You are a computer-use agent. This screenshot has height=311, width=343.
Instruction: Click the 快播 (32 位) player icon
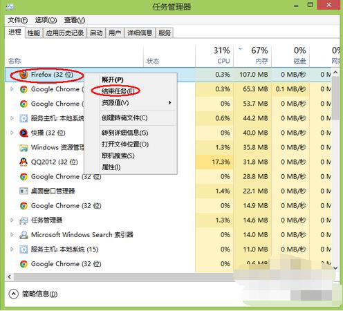click(24, 133)
